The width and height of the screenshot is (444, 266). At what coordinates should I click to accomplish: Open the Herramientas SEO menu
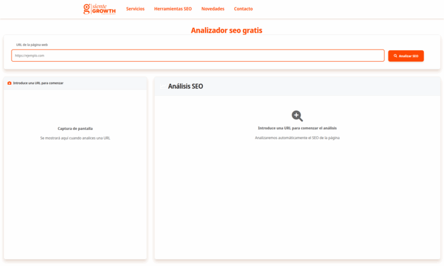[173, 9]
